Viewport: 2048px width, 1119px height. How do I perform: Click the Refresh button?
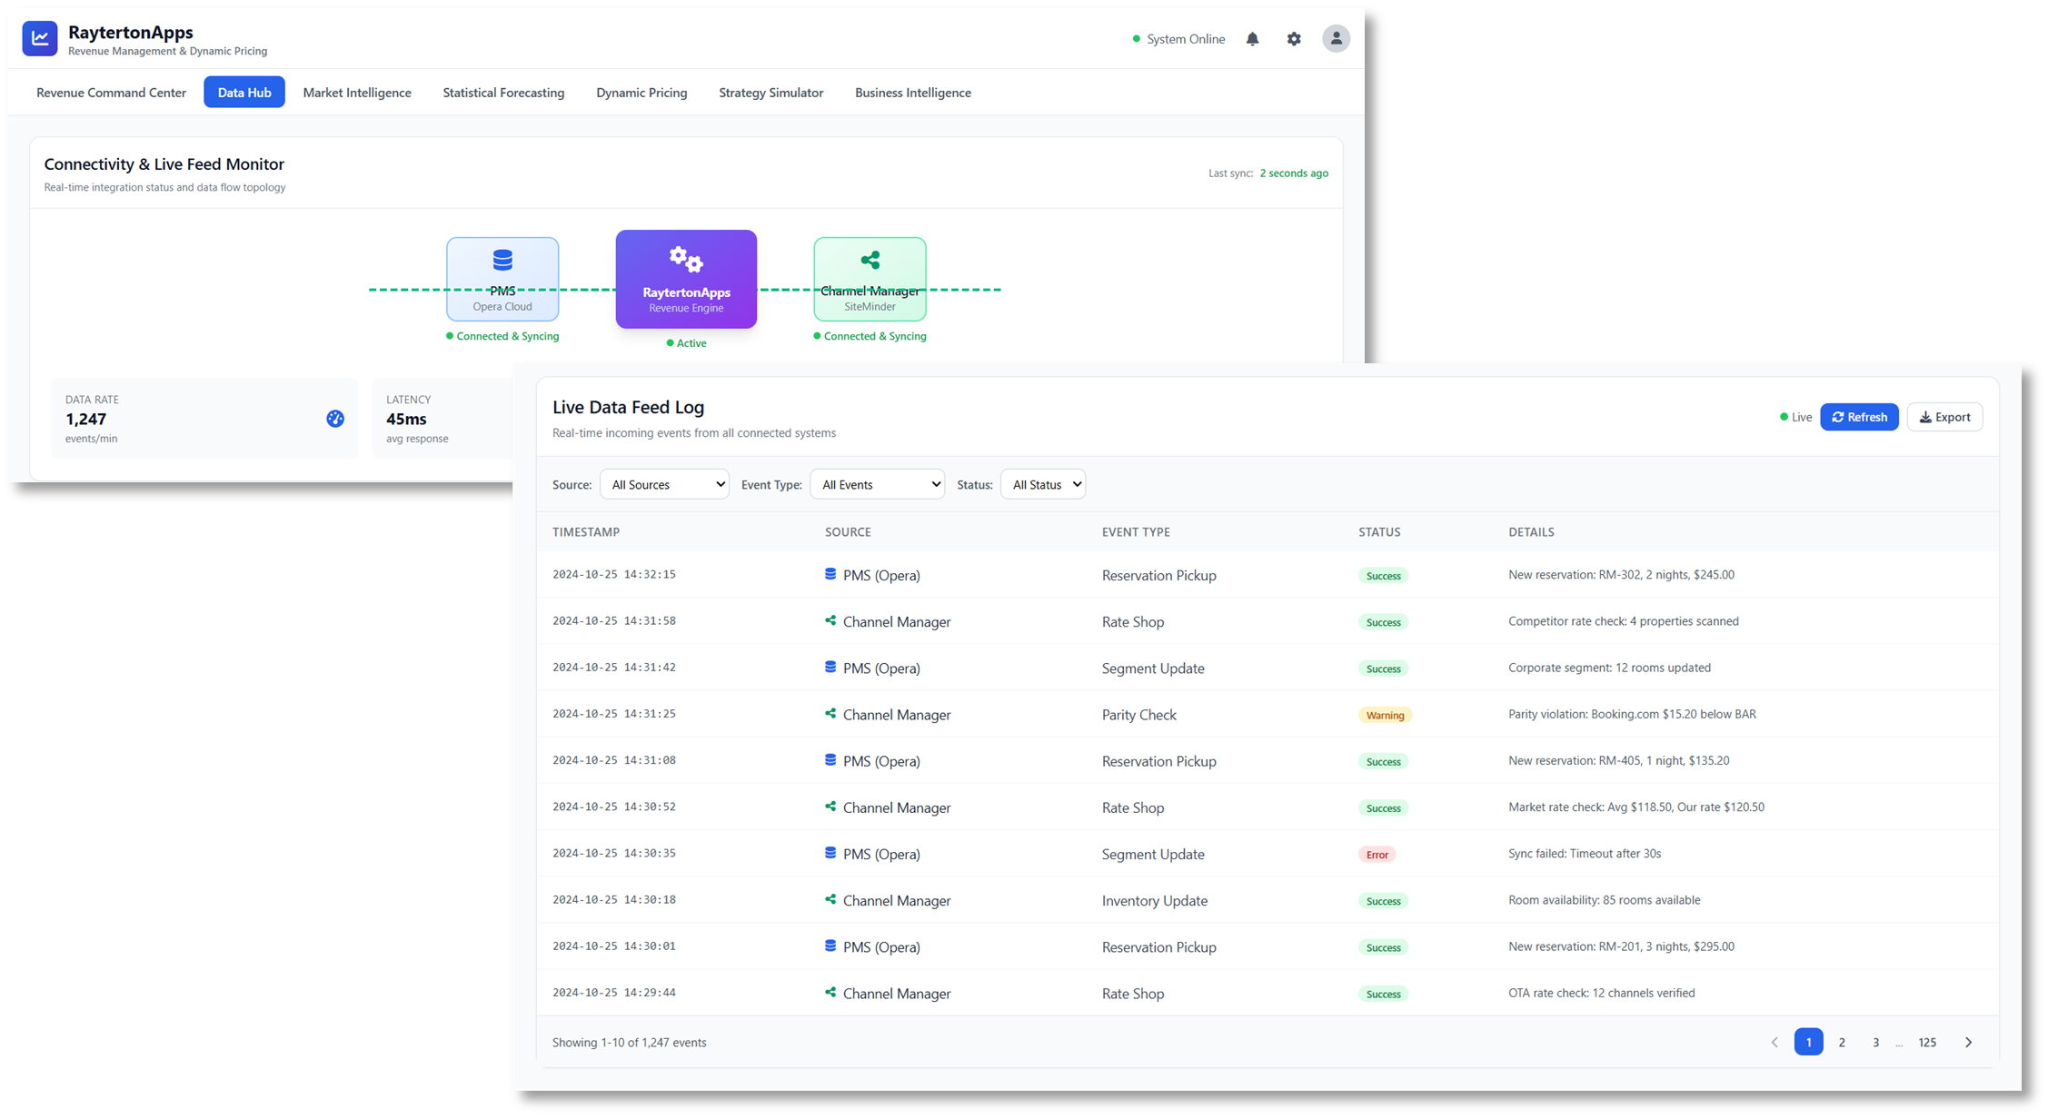tap(1859, 416)
